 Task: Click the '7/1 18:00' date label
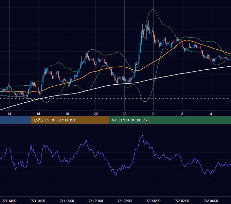tap(67, 201)
